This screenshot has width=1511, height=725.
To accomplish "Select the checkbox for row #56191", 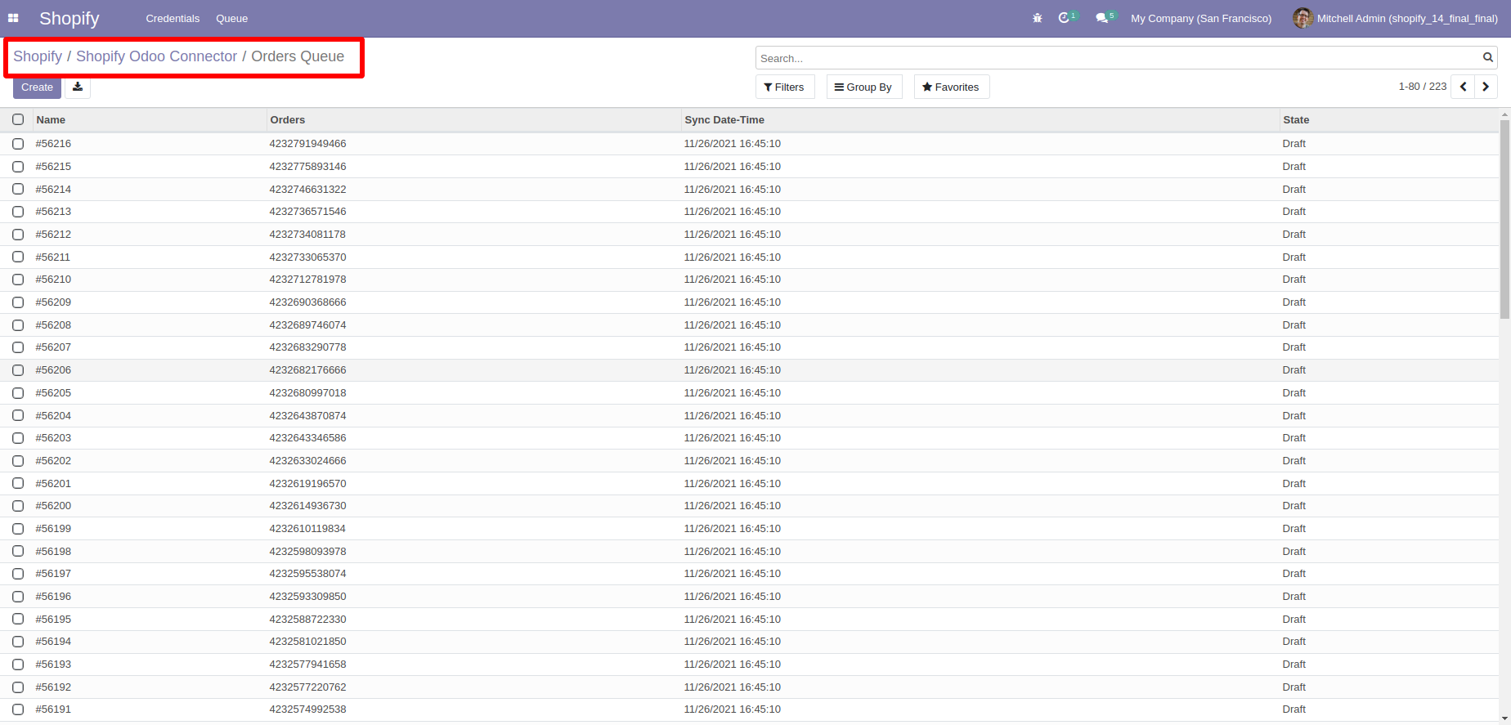I will [18, 709].
